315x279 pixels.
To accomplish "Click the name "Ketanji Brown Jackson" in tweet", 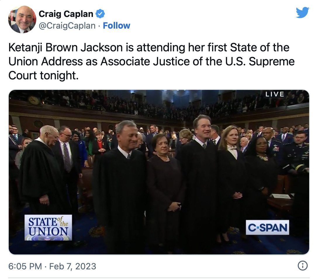I will (x=65, y=48).
